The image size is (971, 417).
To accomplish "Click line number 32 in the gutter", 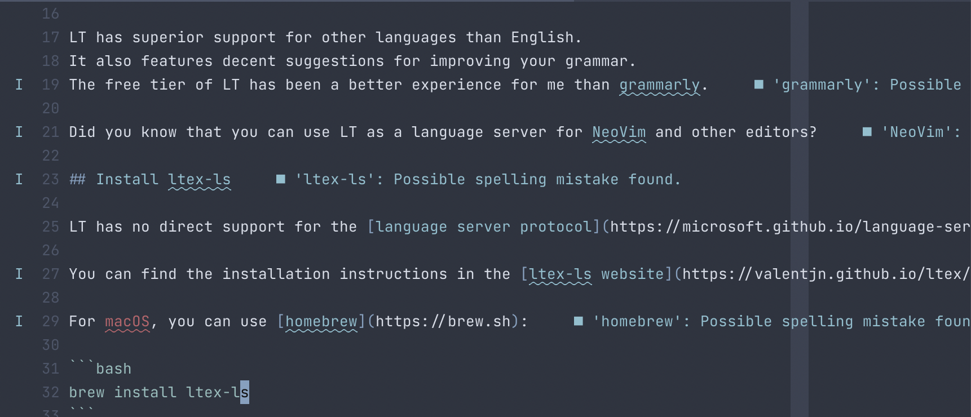I will [x=51, y=392].
